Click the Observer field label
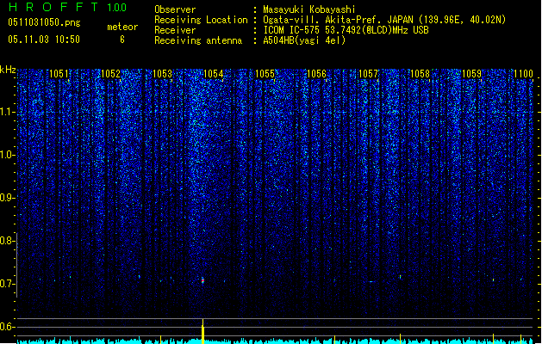The image size is (542, 344). click(x=175, y=9)
